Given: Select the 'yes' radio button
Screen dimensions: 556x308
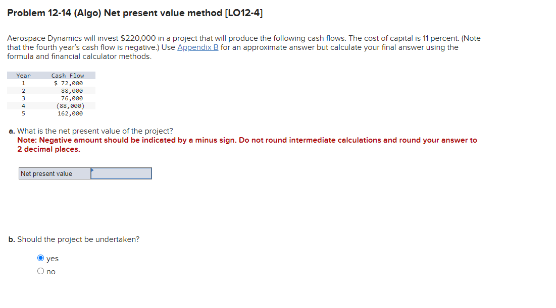Looking at the screenshot, I should pos(40,258).
